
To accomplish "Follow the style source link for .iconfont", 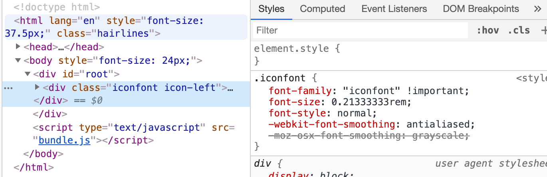I will click(531, 79).
